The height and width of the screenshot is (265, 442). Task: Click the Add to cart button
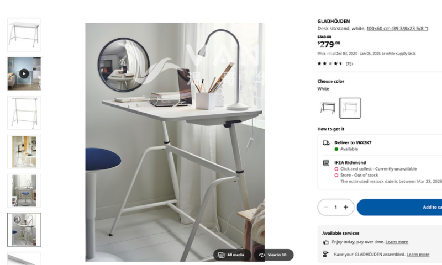(399, 207)
